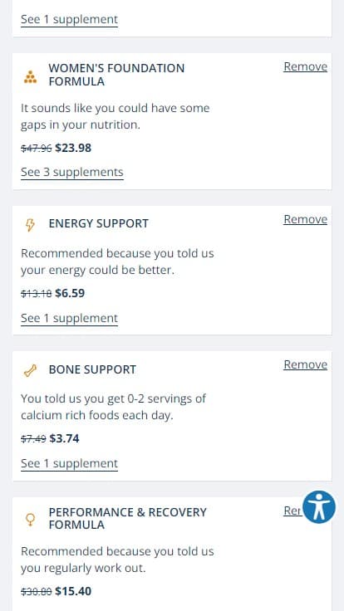The width and height of the screenshot is (344, 611).
Task: Expand 'See 1 supplement' under Energy Support
Action: click(70, 318)
